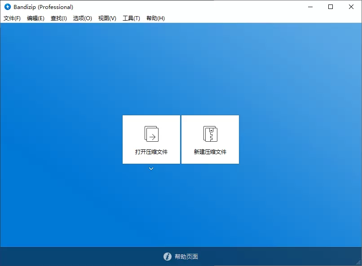Expand the recent files chevron below 打开压缩文件

tap(151, 169)
